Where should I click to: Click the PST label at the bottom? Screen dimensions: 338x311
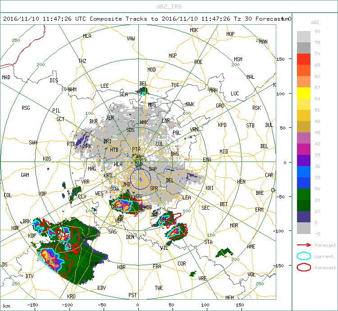tap(132, 295)
